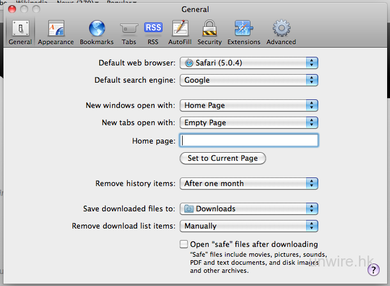This screenshot has width=390, height=286.
Task: Open the New tabs open with dropdown
Action: [249, 123]
